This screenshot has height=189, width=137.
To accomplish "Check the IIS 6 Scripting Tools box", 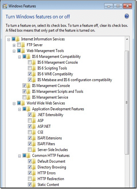I will (30, 68).
